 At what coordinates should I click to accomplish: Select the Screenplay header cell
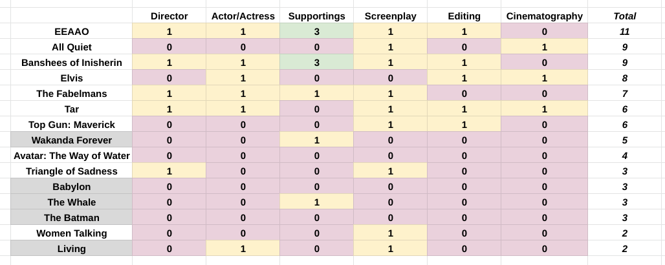[x=389, y=16]
